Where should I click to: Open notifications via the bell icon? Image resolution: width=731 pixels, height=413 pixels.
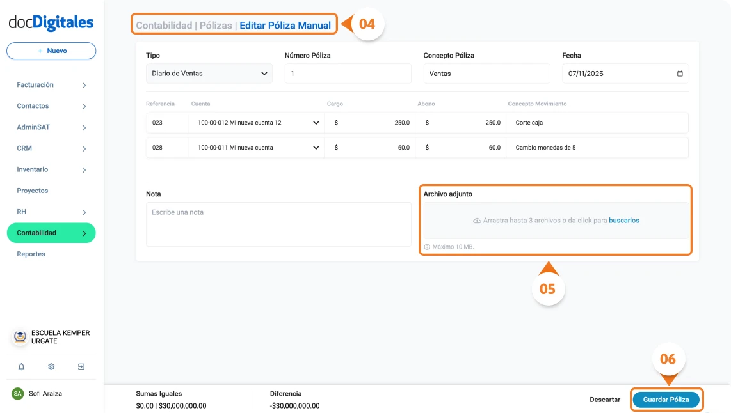pos(21,366)
